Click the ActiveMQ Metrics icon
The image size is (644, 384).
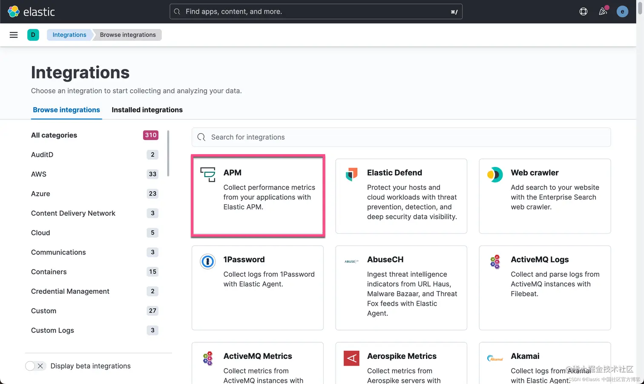(208, 358)
